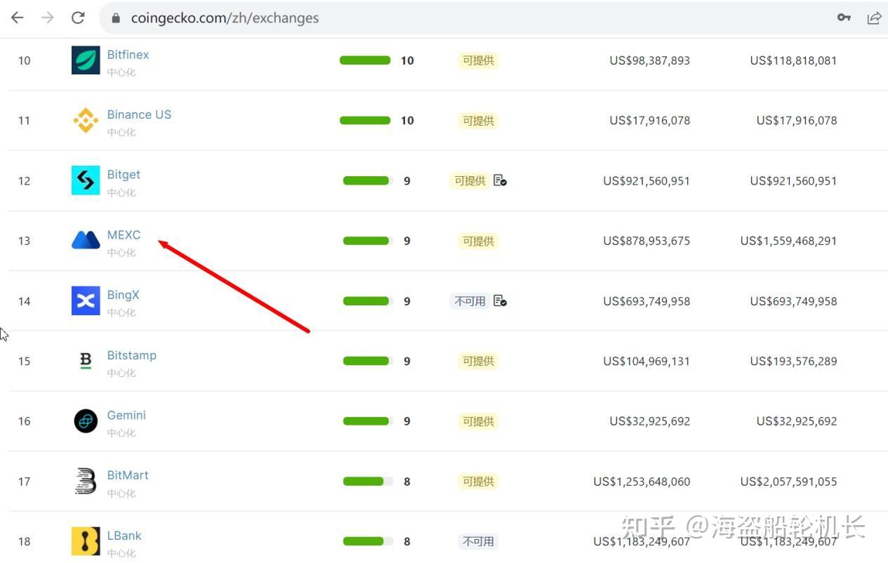Click 中心化 label under Bitget
This screenshot has height=563, width=888.
coord(121,192)
